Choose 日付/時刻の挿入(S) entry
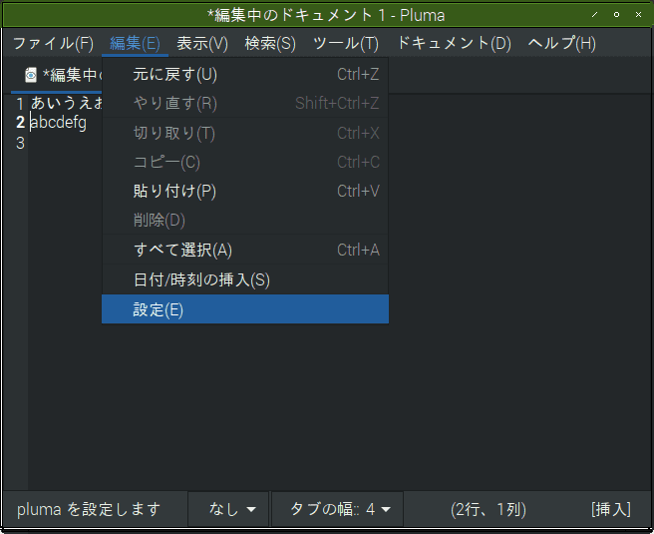Image resolution: width=654 pixels, height=534 pixels. (245, 279)
